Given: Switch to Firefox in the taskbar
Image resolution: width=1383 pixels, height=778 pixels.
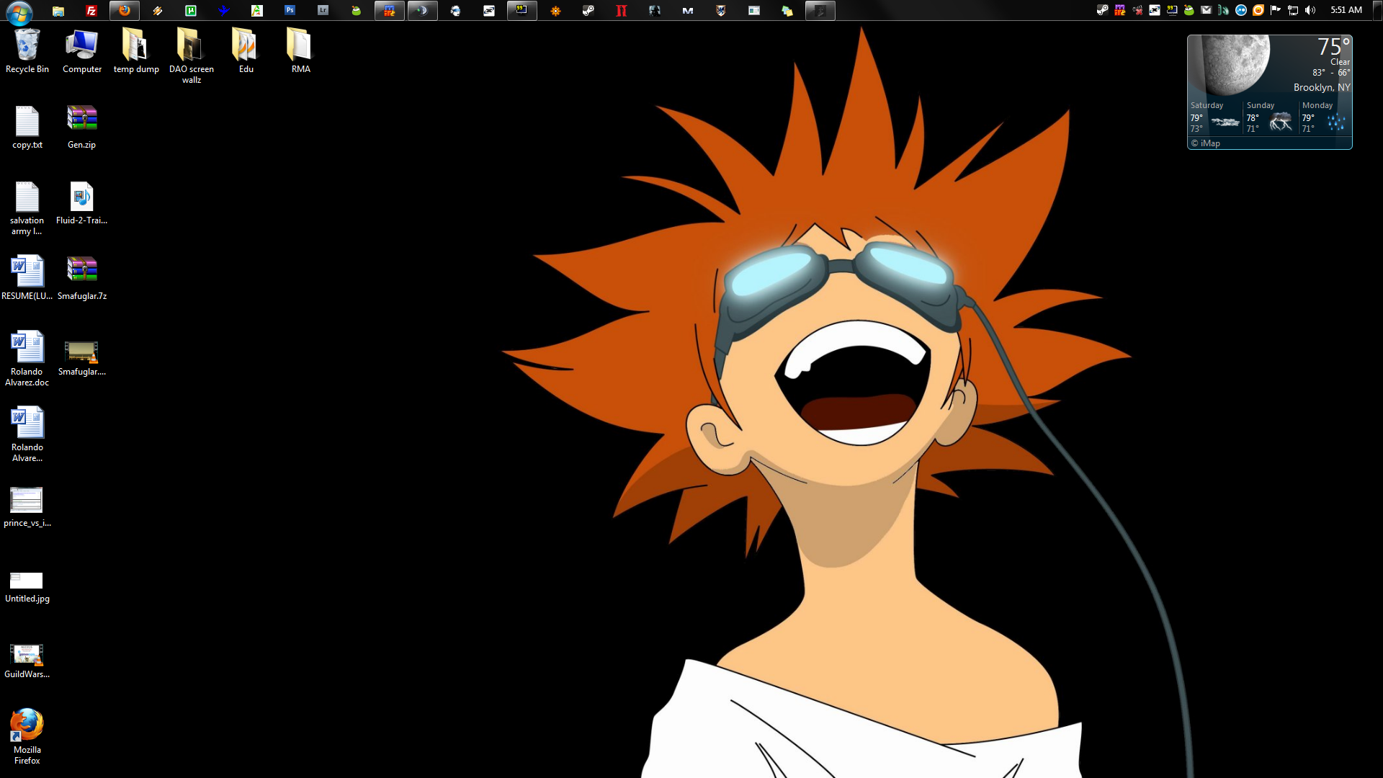Looking at the screenshot, I should coord(125,11).
